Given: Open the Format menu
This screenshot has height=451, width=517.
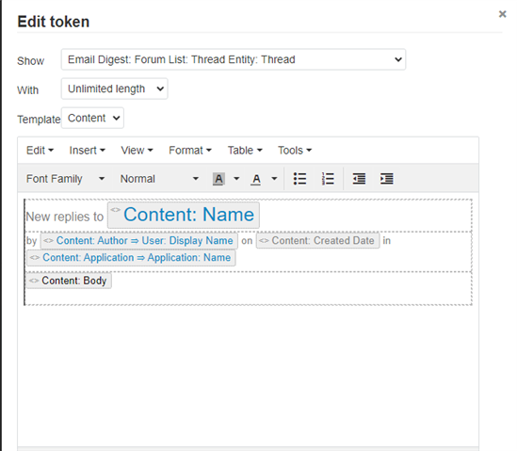Looking at the screenshot, I should point(190,151).
